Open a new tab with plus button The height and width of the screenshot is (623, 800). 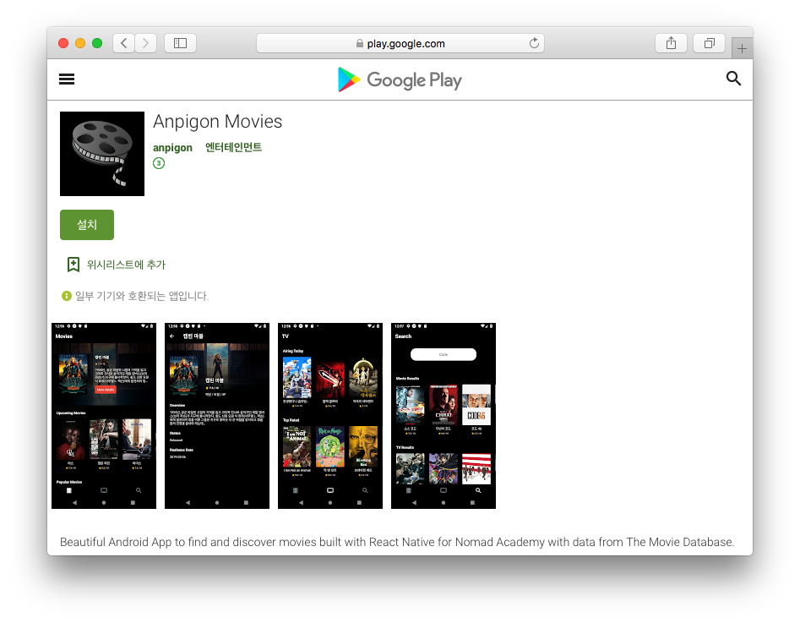(x=742, y=49)
